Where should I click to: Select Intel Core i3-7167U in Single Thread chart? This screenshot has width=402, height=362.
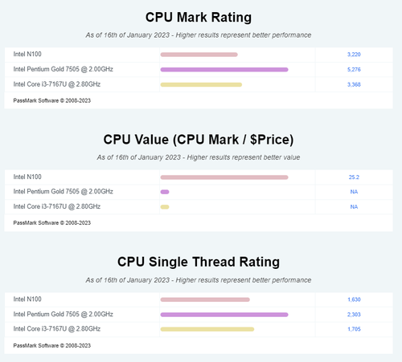click(57, 329)
